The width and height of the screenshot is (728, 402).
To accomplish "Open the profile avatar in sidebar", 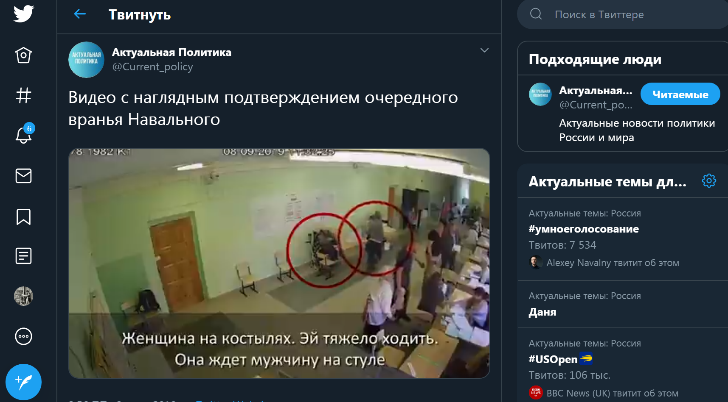I will 23,296.
